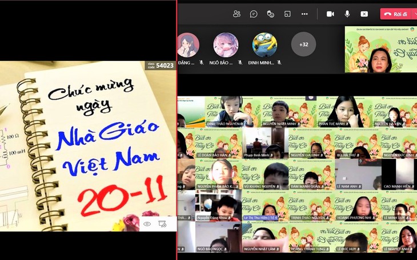Image resolution: width=417 pixels, height=260 pixels.
Task: Select LÊ NGUYỆT ANH video tile
Action: coord(399,237)
